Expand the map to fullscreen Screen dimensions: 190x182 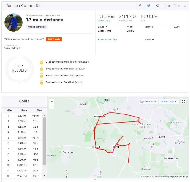pos(183,101)
